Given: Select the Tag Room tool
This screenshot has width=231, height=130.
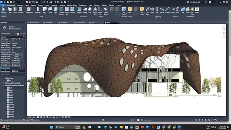Looking at the screenshot, I should (124, 11).
